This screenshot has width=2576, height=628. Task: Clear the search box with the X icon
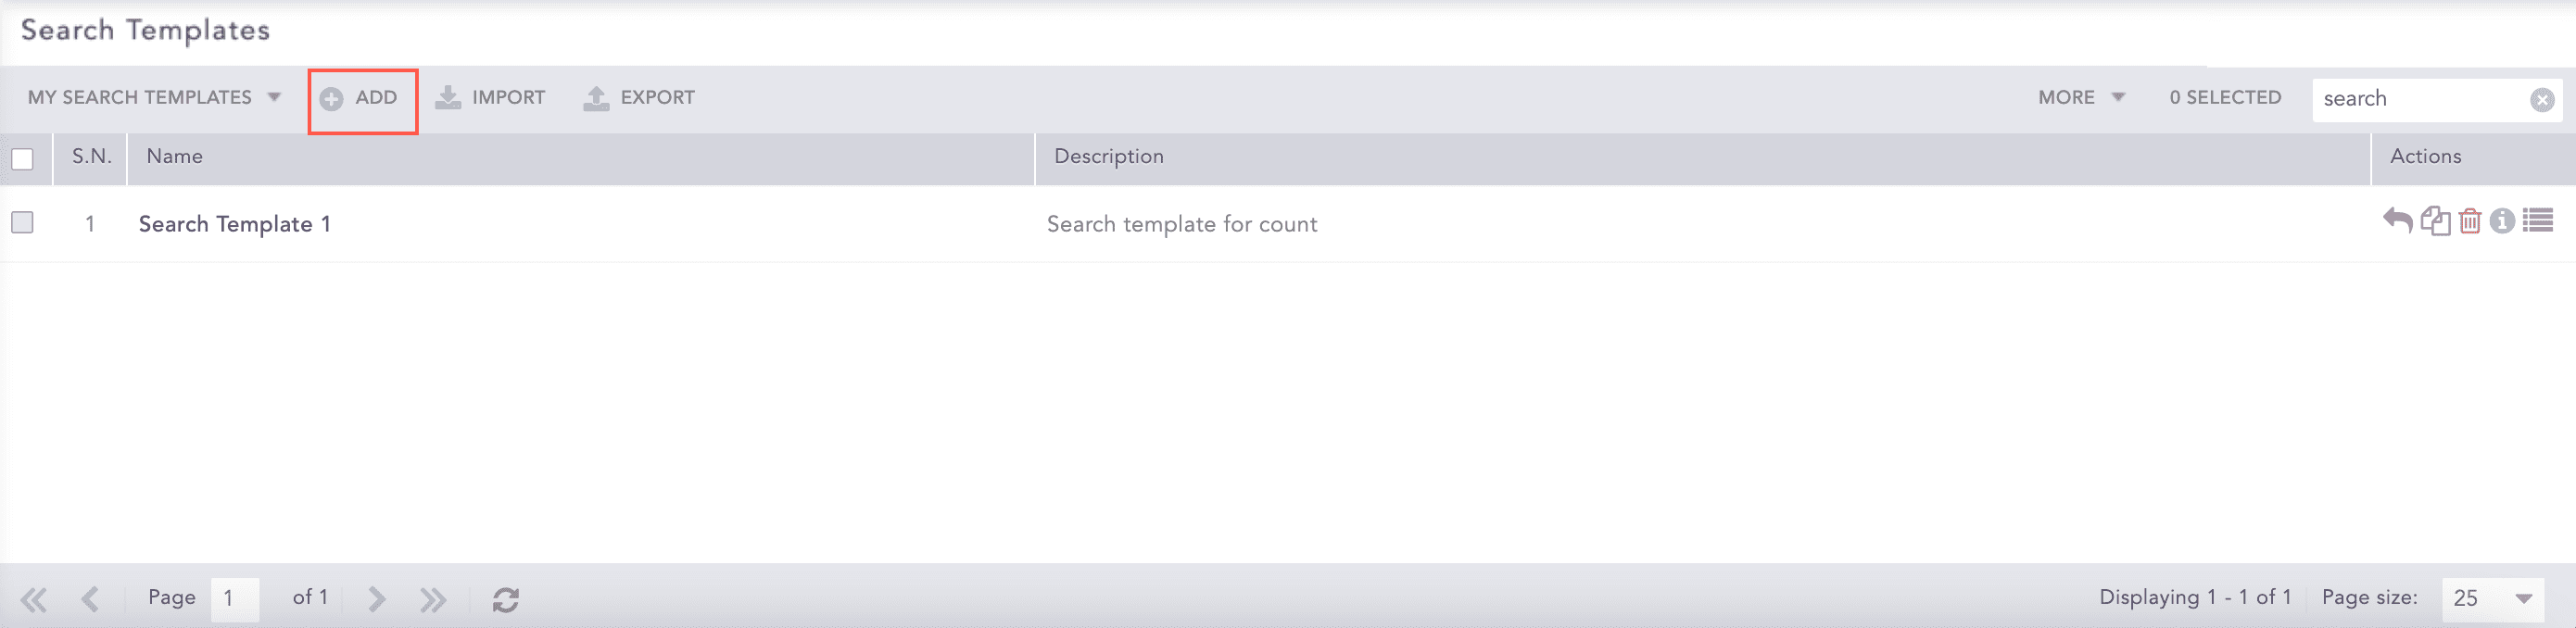[2542, 99]
